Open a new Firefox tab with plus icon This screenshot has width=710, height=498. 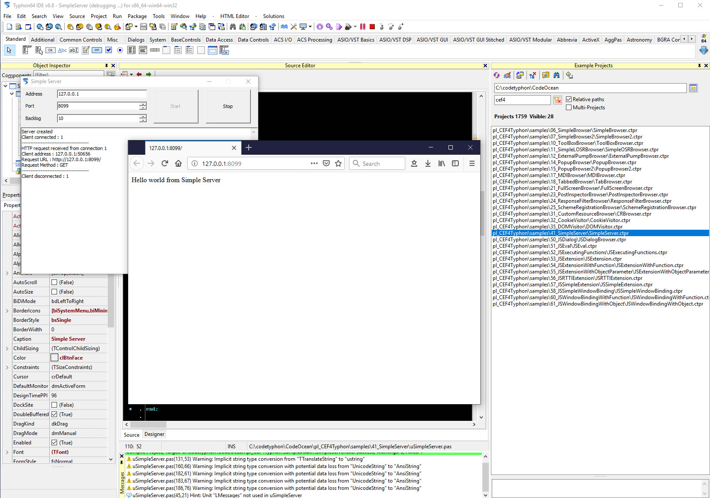click(249, 148)
